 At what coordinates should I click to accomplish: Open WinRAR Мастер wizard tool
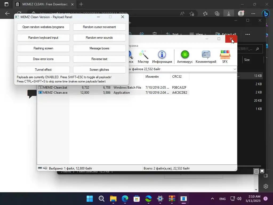(x=143, y=57)
